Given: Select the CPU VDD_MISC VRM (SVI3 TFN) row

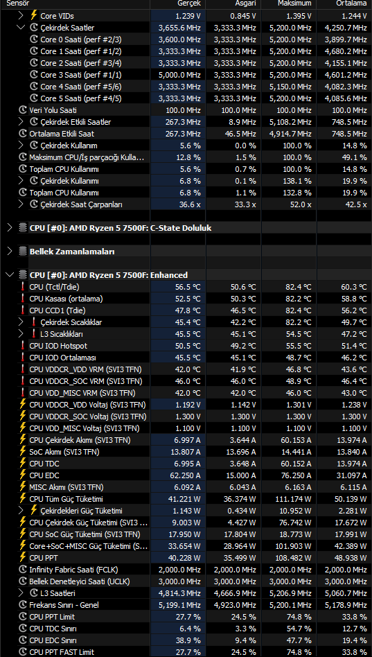Looking at the screenshot, I should [x=186, y=393].
